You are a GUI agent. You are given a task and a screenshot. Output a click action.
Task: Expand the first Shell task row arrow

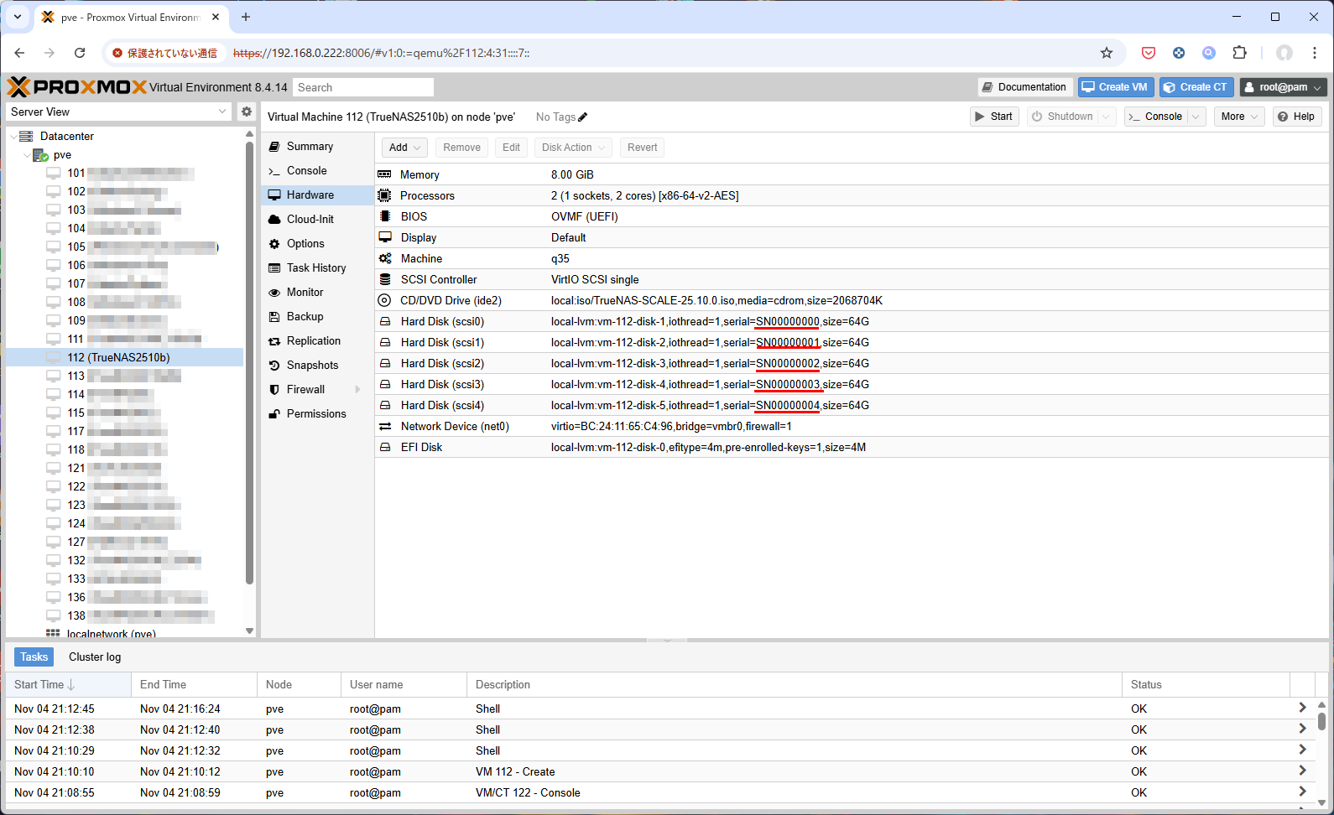point(1301,709)
